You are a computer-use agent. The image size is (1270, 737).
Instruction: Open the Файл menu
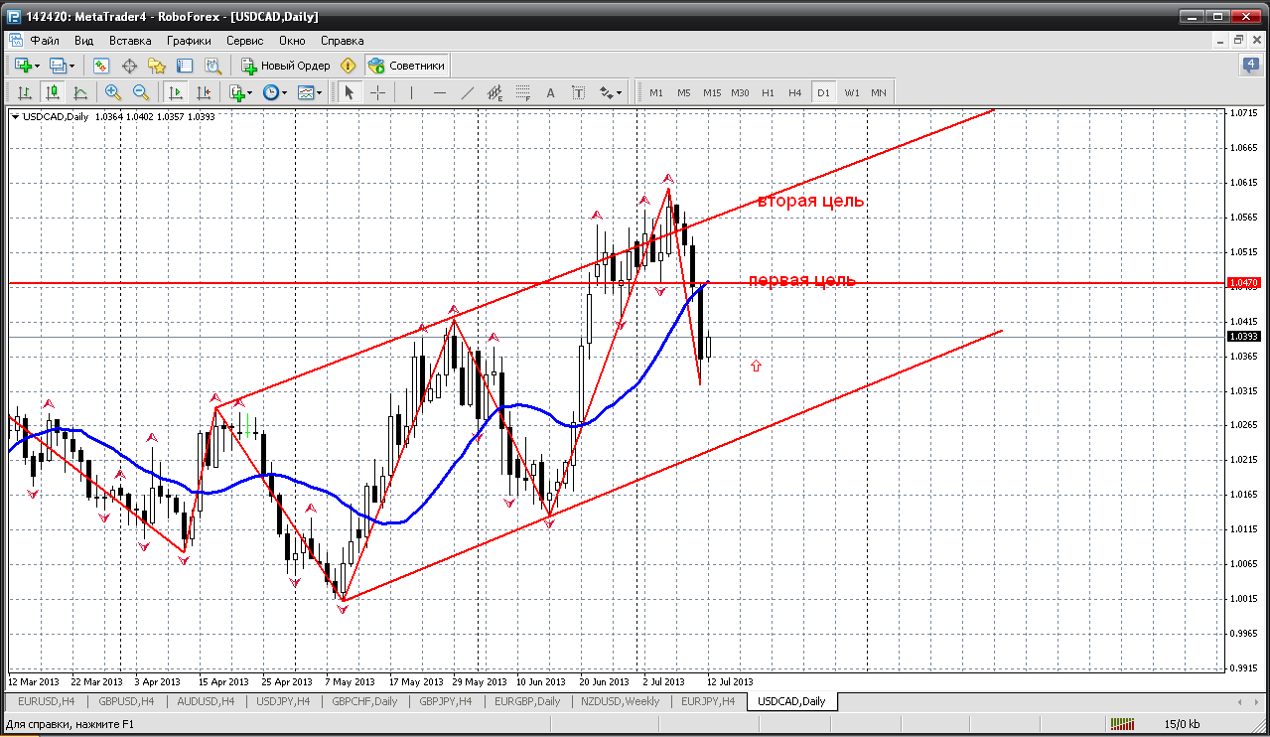[x=45, y=41]
